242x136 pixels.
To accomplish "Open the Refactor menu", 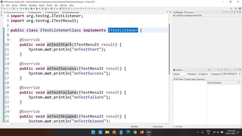I will [23, 5].
